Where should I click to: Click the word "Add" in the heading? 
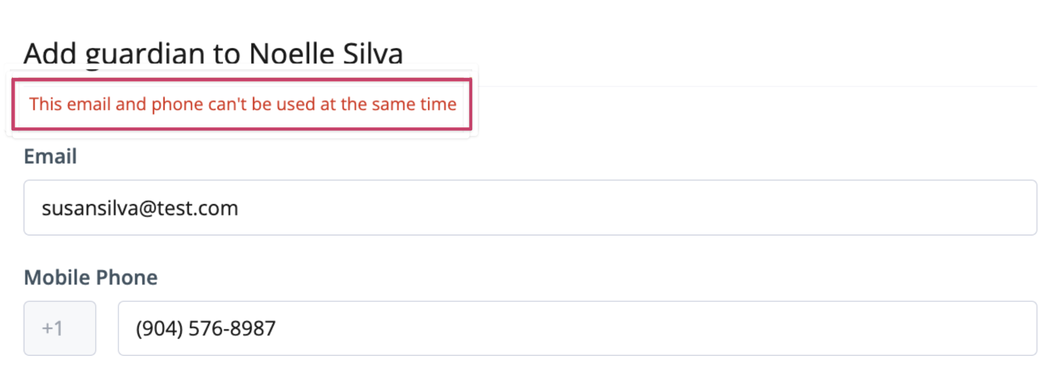click(x=50, y=53)
